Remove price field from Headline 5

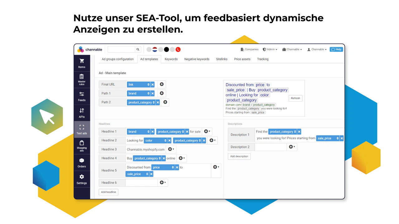point(177,167)
